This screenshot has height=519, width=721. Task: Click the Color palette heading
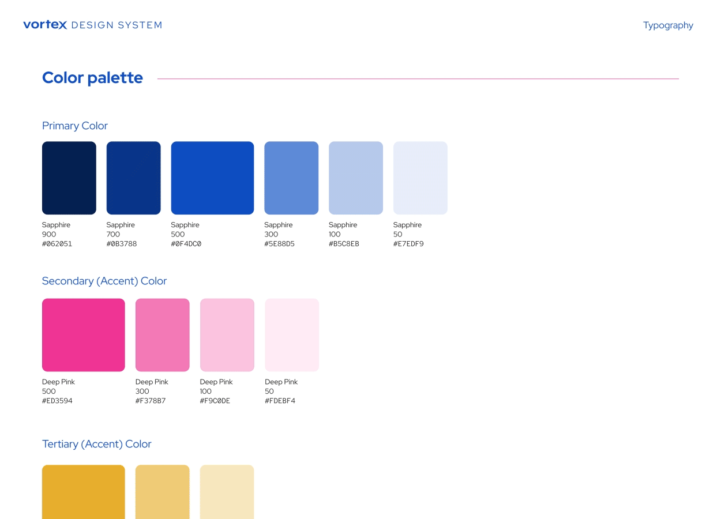tap(92, 78)
